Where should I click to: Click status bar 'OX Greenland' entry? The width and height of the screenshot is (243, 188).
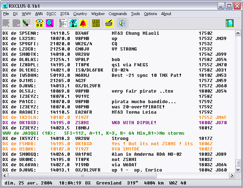(103, 183)
